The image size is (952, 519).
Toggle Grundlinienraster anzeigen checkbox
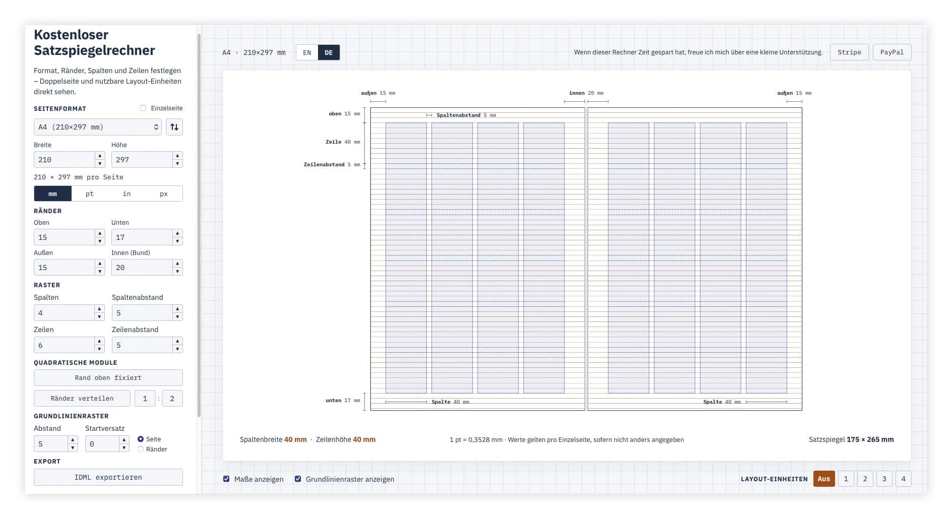pyautogui.click(x=298, y=479)
